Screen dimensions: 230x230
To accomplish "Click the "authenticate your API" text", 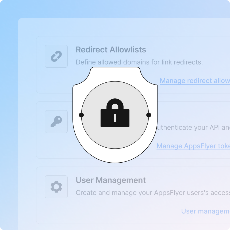I will pyautogui.click(x=192, y=128).
